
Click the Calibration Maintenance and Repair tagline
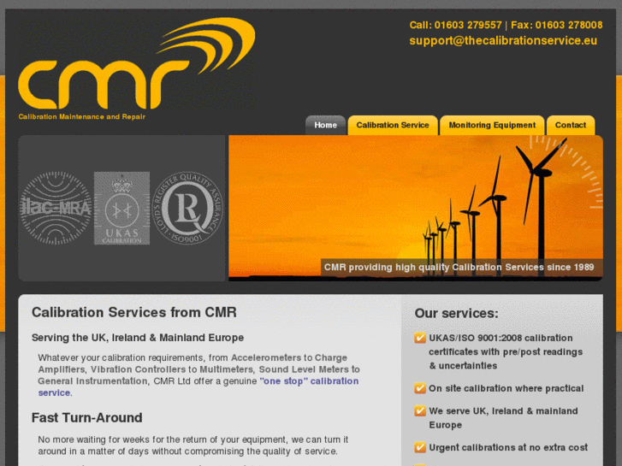pyautogui.click(x=82, y=116)
